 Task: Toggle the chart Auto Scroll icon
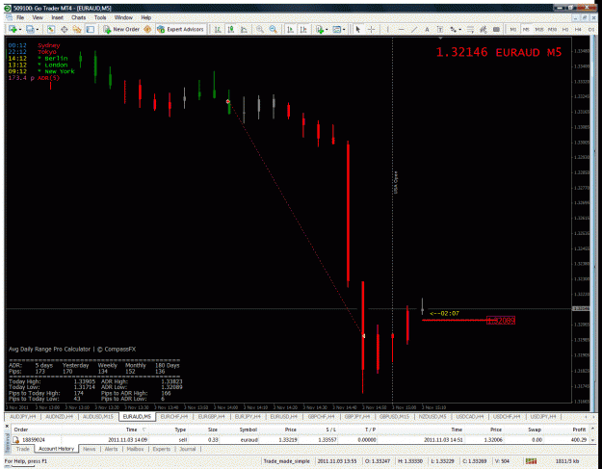[290, 29]
